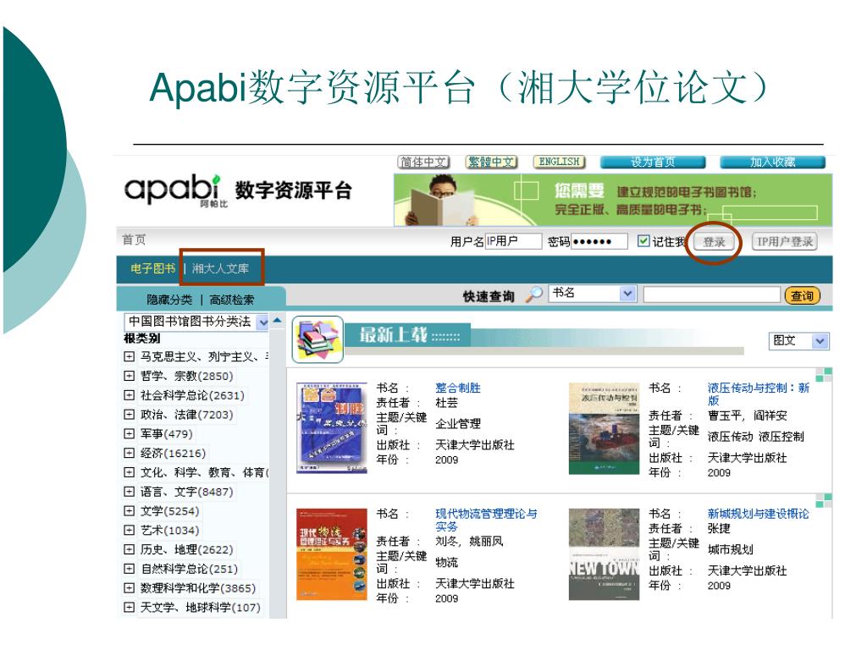
Task: Click the author name 杜芸
Action: (446, 403)
